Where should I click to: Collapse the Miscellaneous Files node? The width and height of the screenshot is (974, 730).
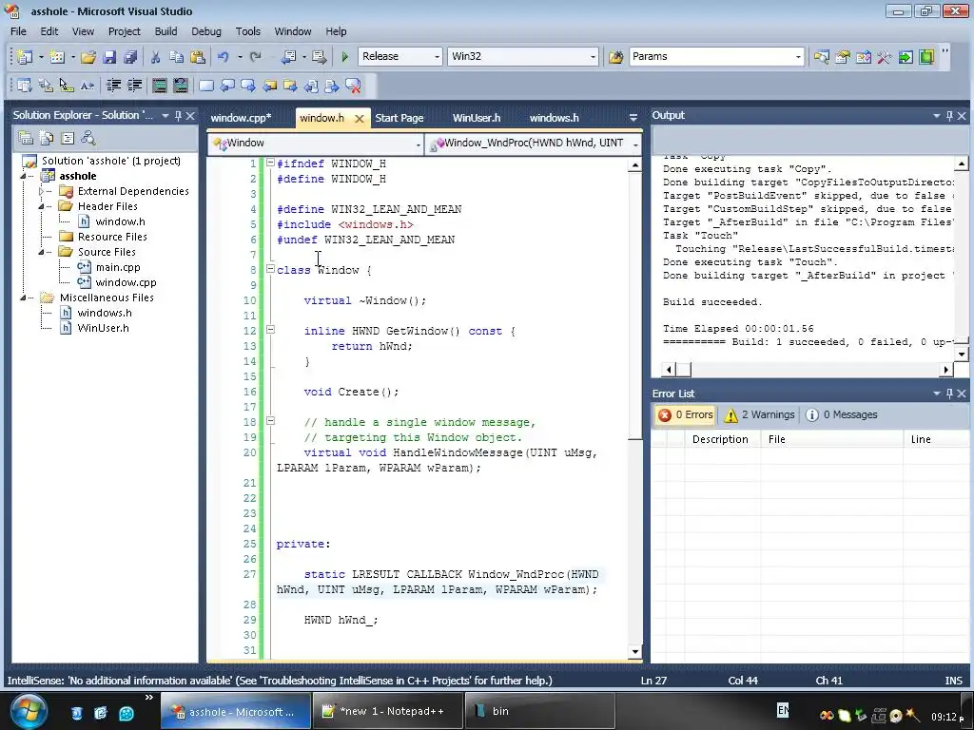[23, 298]
